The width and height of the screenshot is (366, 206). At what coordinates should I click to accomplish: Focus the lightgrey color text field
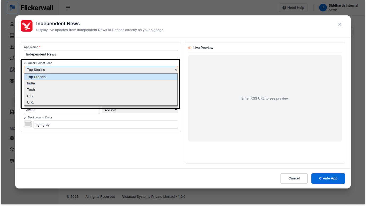coord(106,125)
